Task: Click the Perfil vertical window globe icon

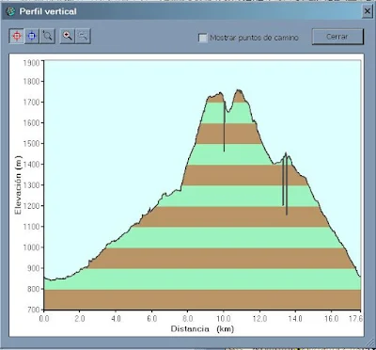Action: pos(10,11)
